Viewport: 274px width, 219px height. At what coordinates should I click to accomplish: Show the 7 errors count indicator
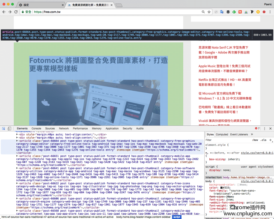pos(257,128)
